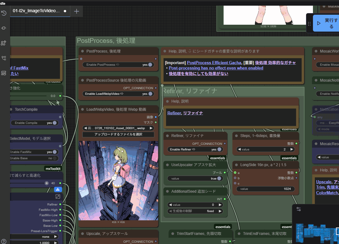Open PostProcess Efficient Gacha link
The width and height of the screenshot is (339, 244).
click(214, 63)
